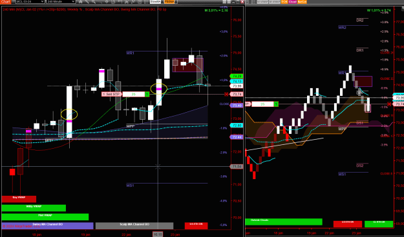This screenshot has height=237, width=404.
Task: Click green 1 box on left chart order
Action: [147, 94]
